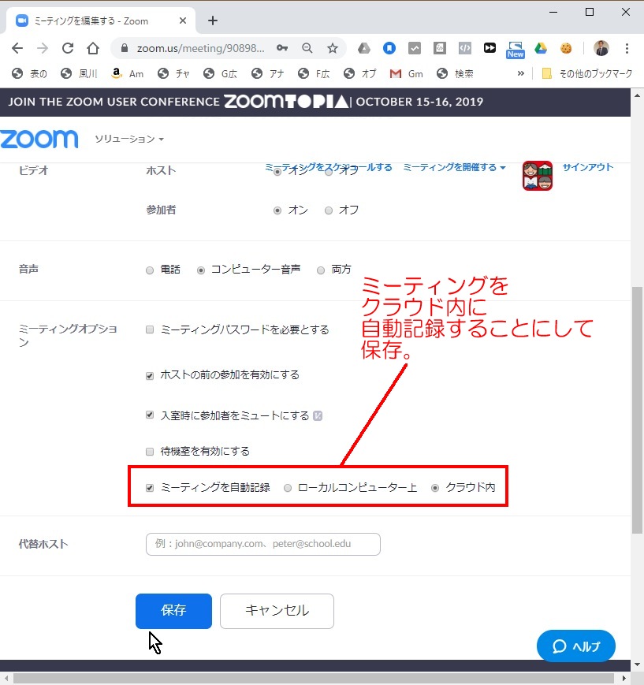Click the horizontal scrollbar at bottom
644x685 pixels.
point(314,678)
